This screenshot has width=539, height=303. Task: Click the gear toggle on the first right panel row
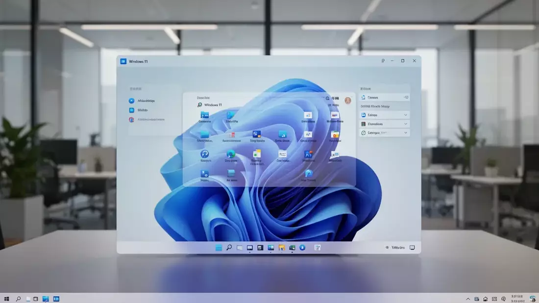click(406, 98)
